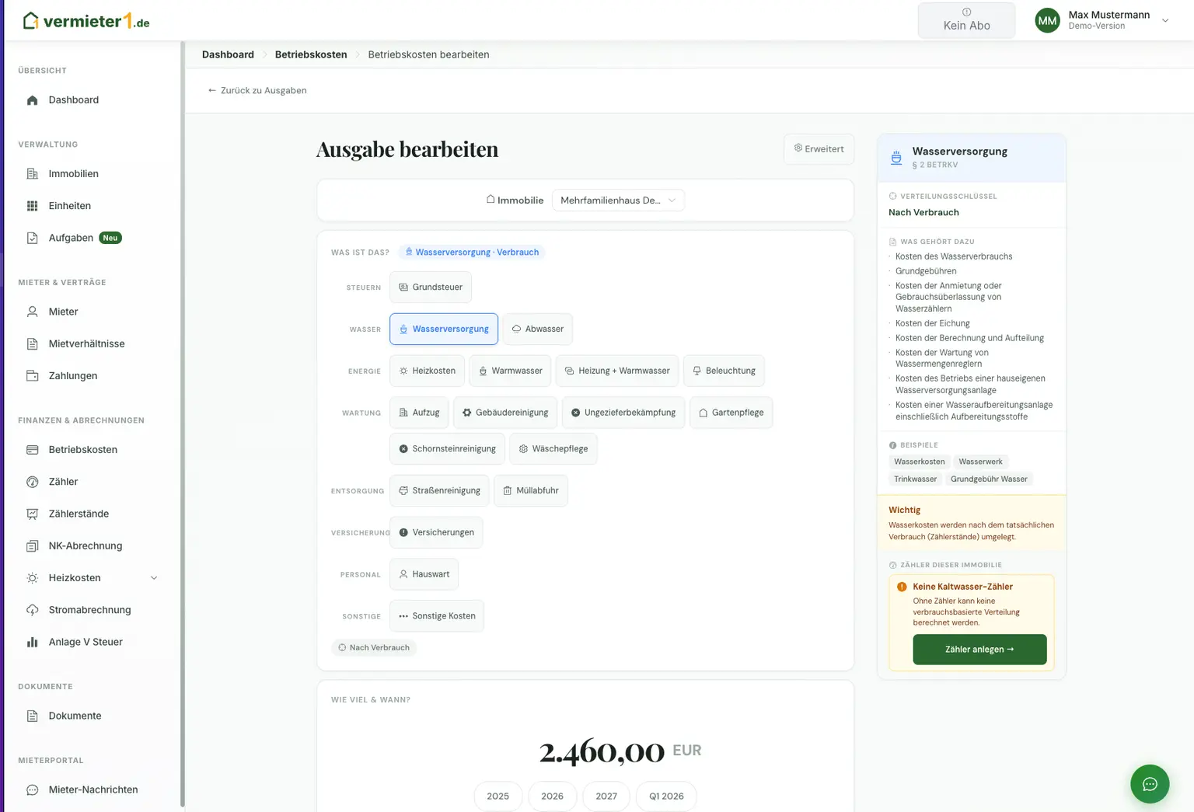Click the Einheiten grid icon
Viewport: 1194px width, 812px height.
pos(32,206)
